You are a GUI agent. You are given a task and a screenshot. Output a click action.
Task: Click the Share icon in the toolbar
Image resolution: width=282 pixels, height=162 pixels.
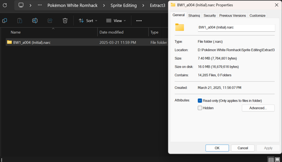point(50,21)
